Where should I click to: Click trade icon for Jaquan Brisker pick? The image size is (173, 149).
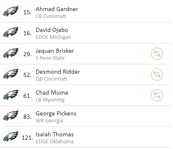click(x=157, y=54)
